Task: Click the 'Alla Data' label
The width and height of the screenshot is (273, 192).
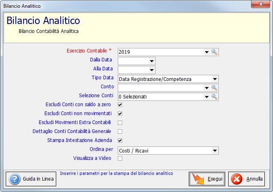Action: coord(103,69)
